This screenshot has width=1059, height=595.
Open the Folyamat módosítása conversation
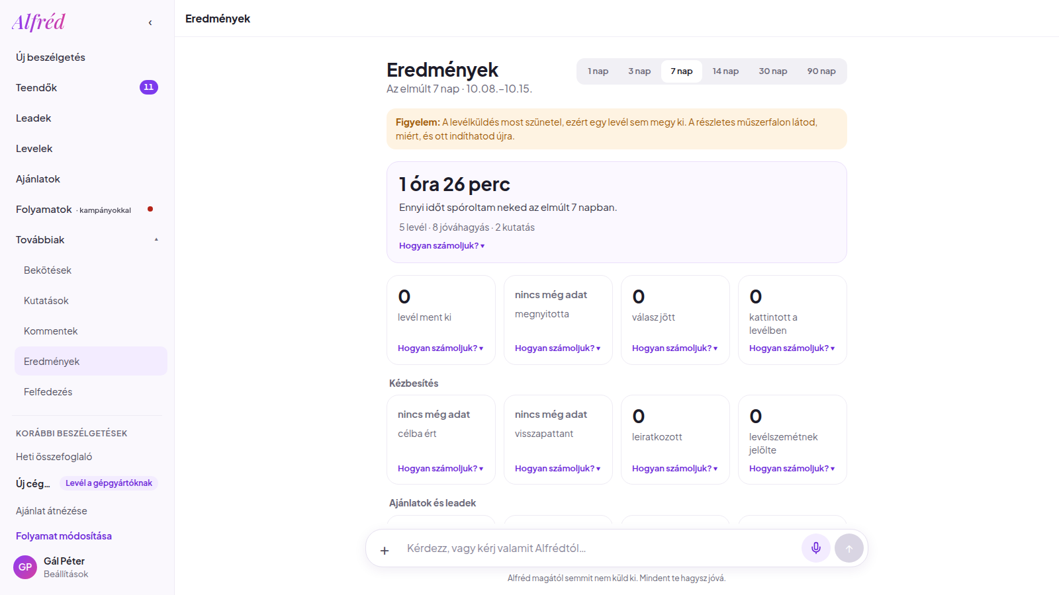(64, 536)
